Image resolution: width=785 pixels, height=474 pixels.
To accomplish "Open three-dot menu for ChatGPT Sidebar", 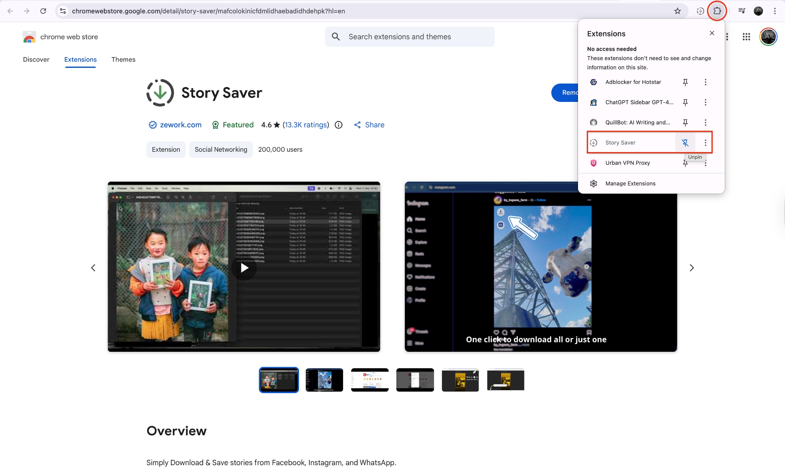I will click(705, 102).
